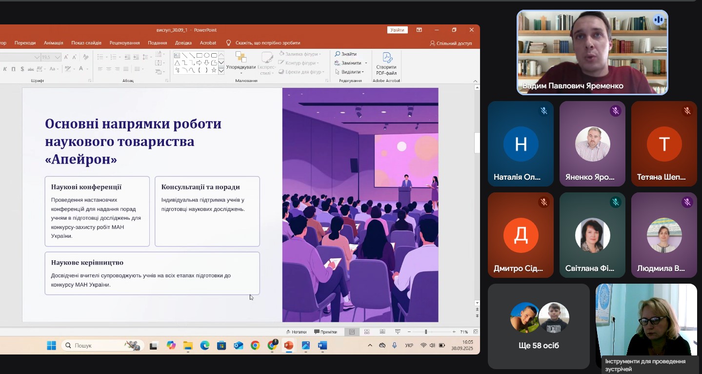Click the Увійти sign-in button
Screen dimensions: 702x374
397,30
